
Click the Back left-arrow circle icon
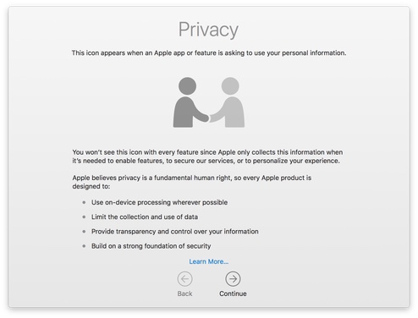[185, 279]
